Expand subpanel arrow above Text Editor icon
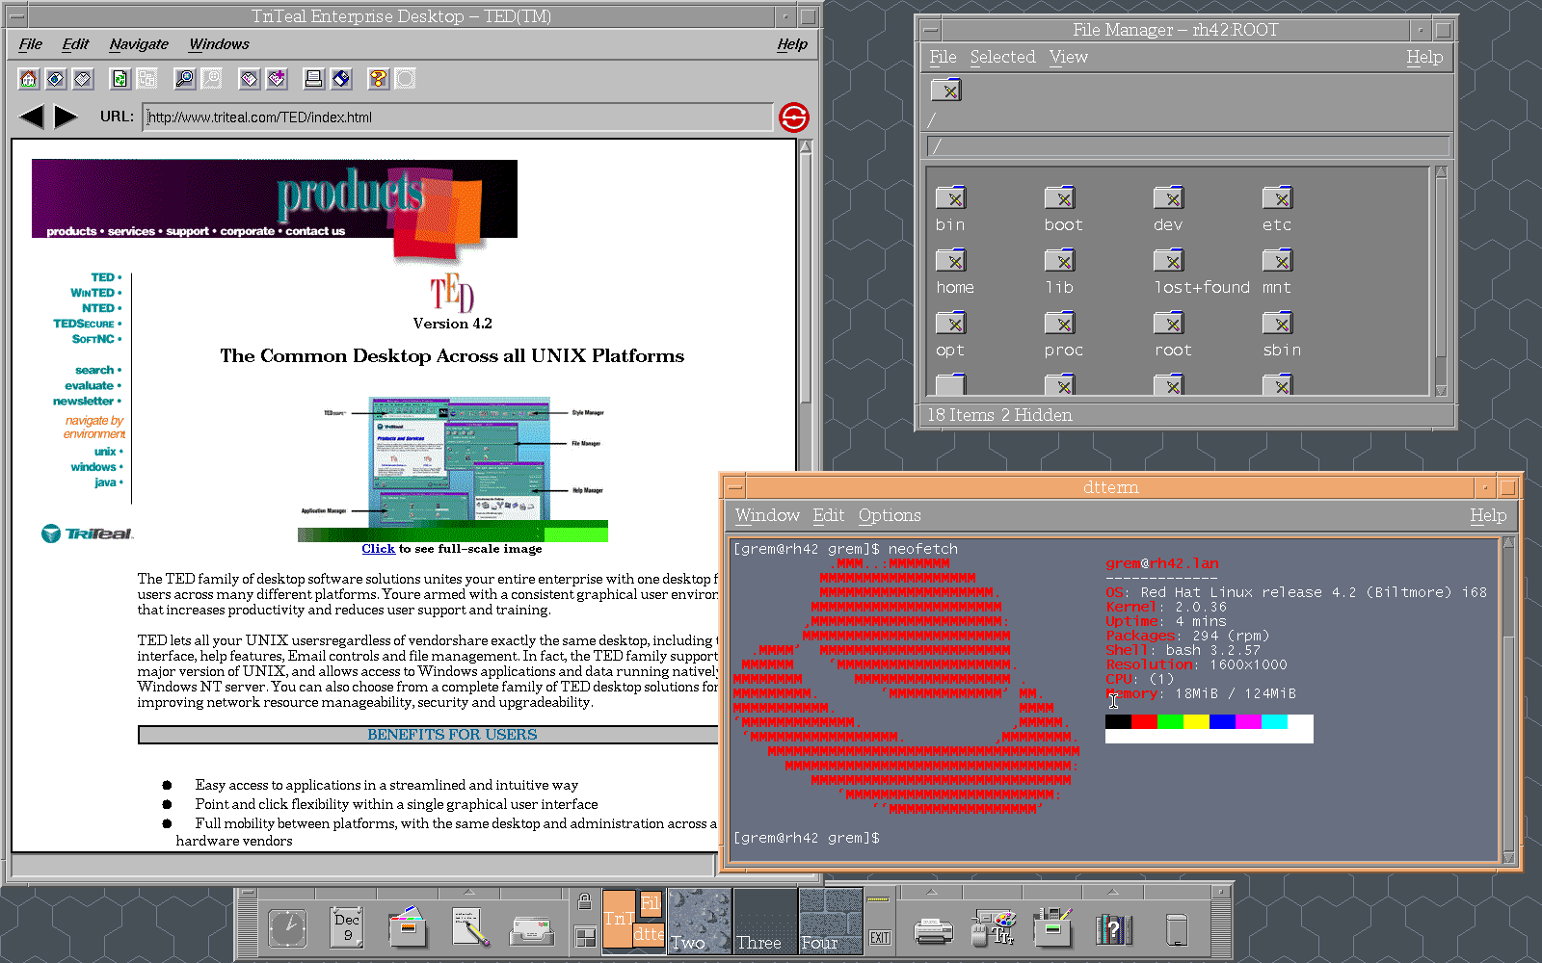 tap(469, 893)
